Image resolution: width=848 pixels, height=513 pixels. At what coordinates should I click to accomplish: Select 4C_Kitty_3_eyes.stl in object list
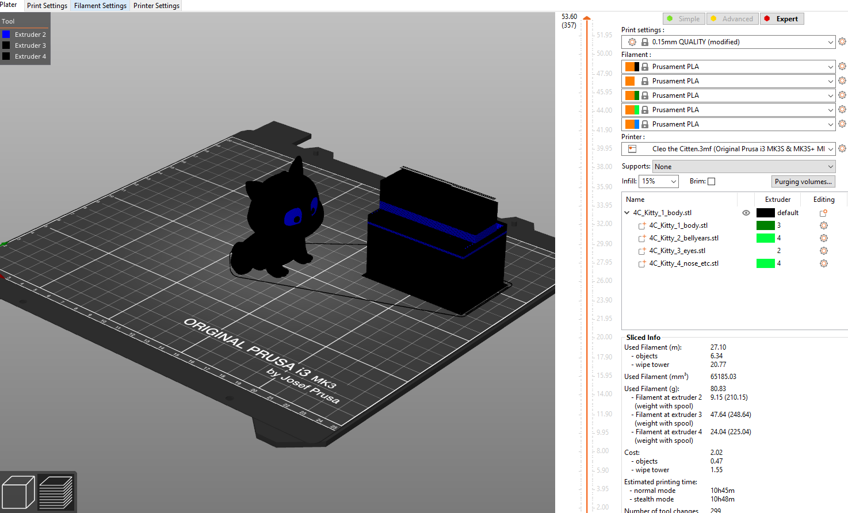pos(677,251)
